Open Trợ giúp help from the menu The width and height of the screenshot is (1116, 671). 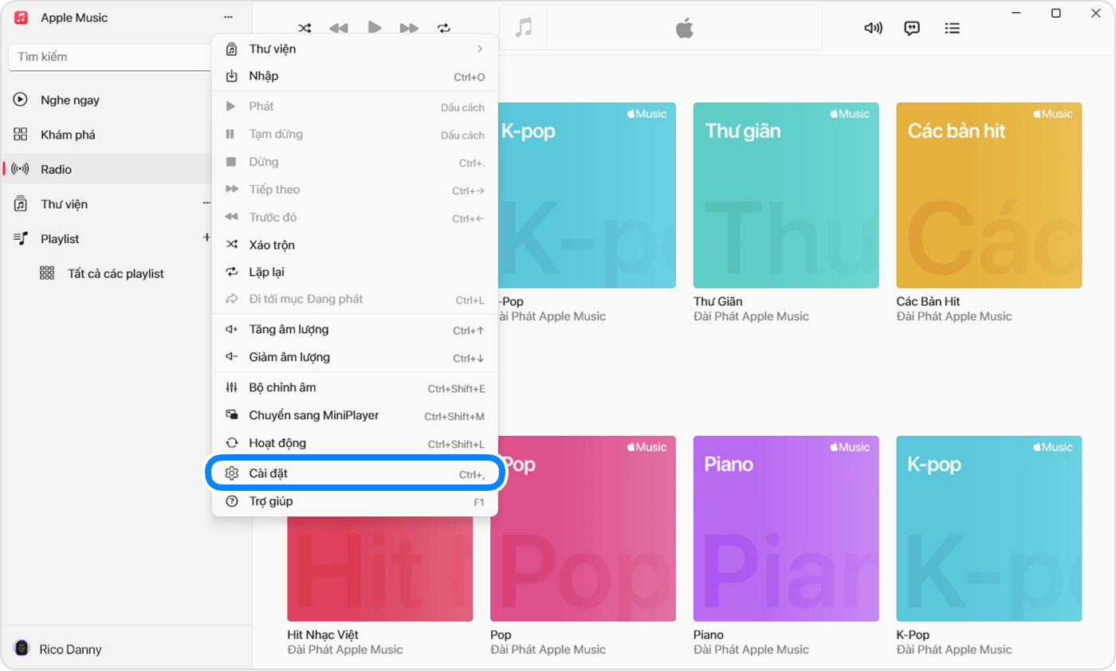(355, 501)
